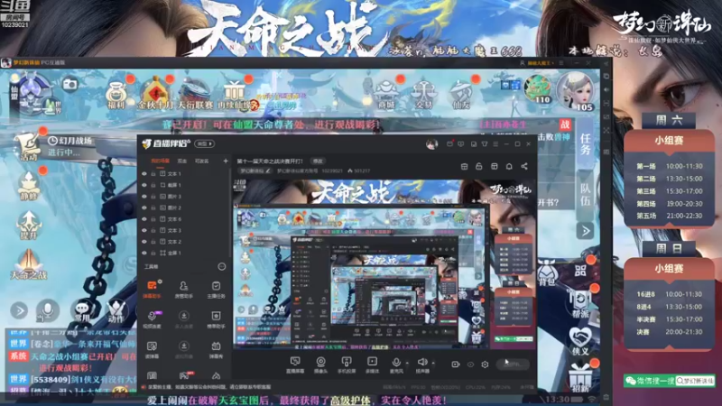This screenshot has height=406, width=722.
Task: Open the 天衍联赛 league icon in game
Action: 195,95
